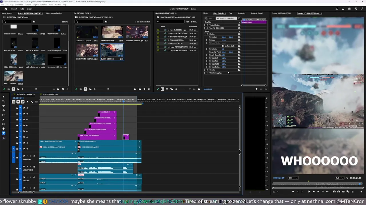366x205 pixels.
Task: Select the Type tool
Action: 3,133
